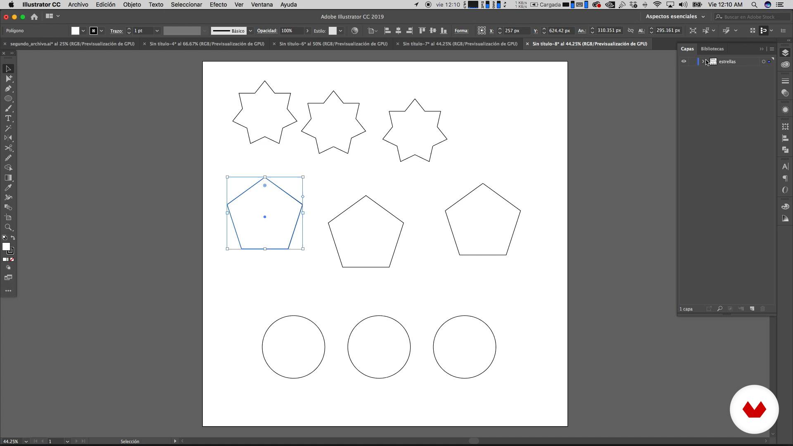This screenshot has height=446, width=793.
Task: Select the Scissors tool
Action: [8, 148]
